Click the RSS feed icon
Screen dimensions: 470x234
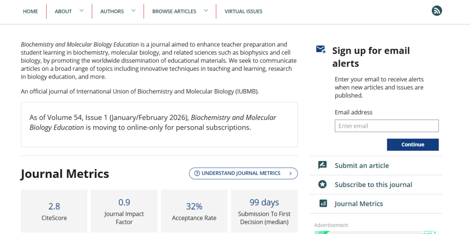pyautogui.click(x=437, y=11)
